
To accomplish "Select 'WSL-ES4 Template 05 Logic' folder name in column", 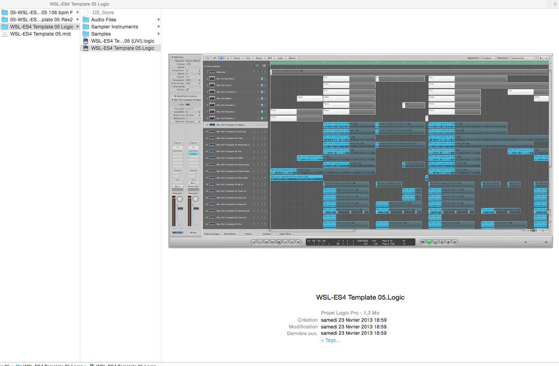I will [42, 26].
